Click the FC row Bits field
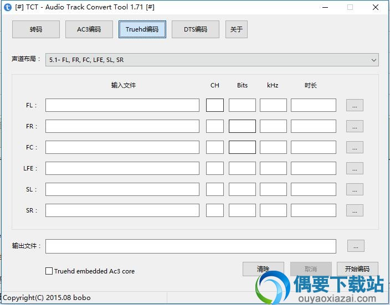The width and height of the screenshot is (390, 305). coord(242,147)
